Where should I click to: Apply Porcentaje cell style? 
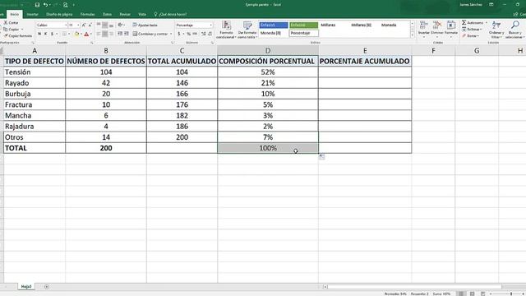(303, 33)
